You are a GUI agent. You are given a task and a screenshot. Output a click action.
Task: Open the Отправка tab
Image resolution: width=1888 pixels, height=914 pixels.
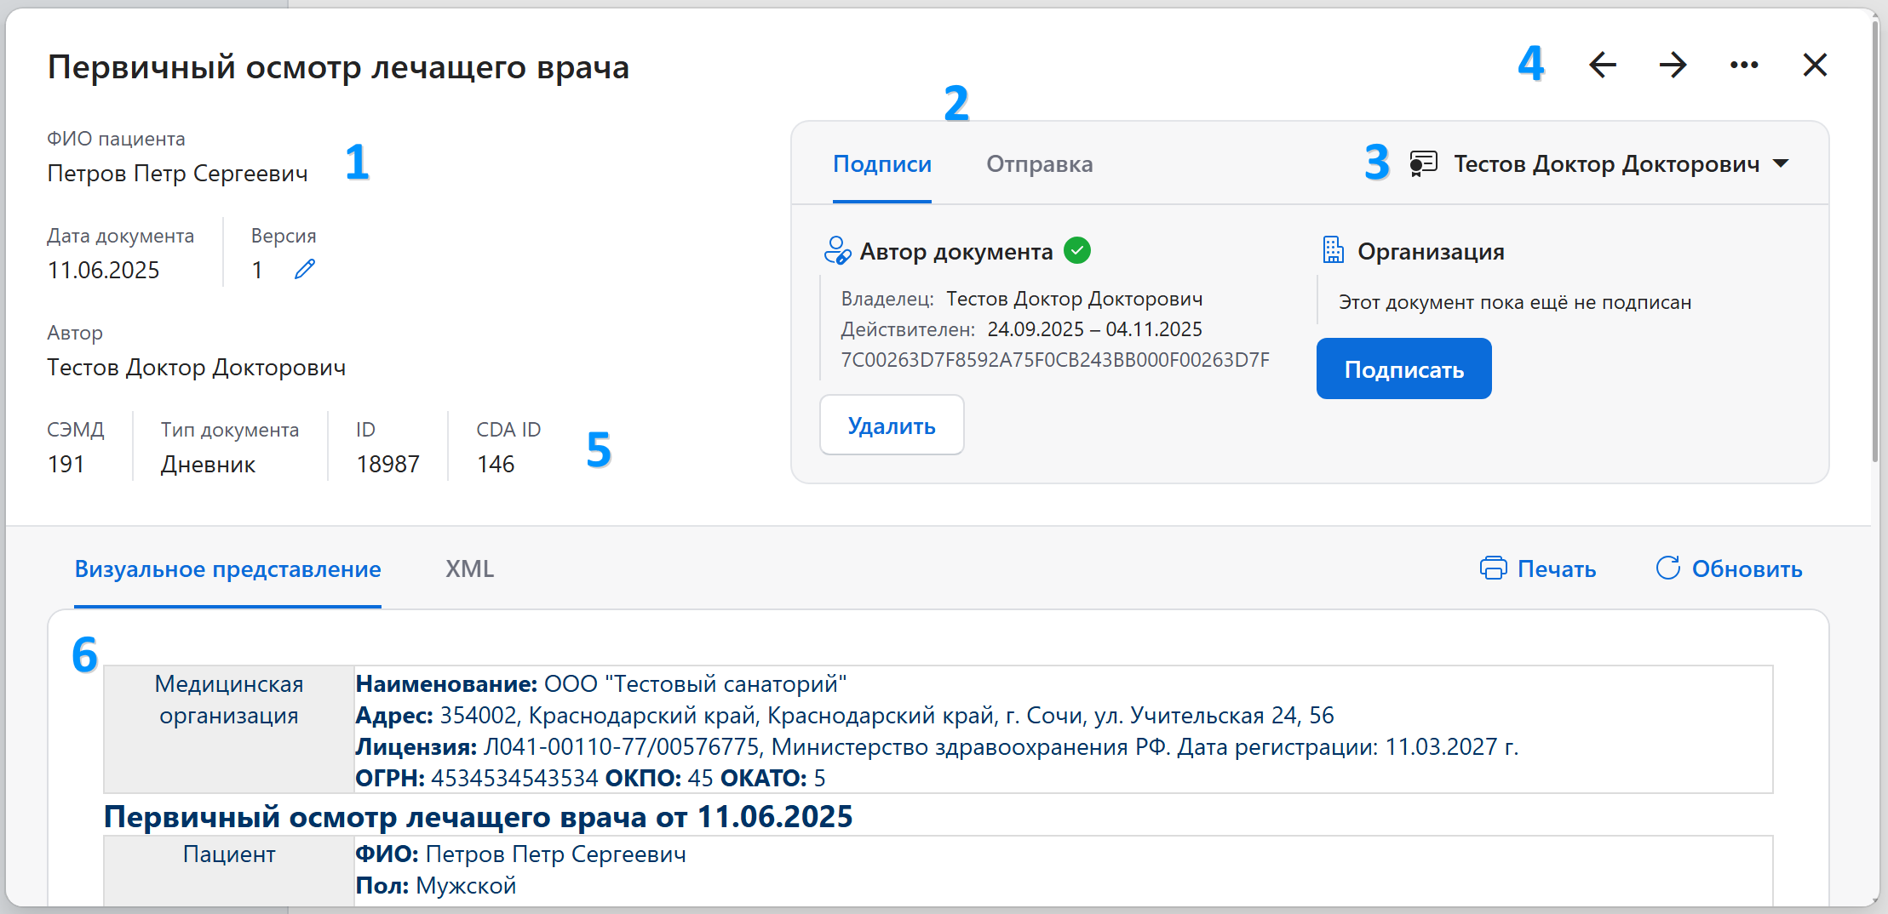coord(1039,164)
